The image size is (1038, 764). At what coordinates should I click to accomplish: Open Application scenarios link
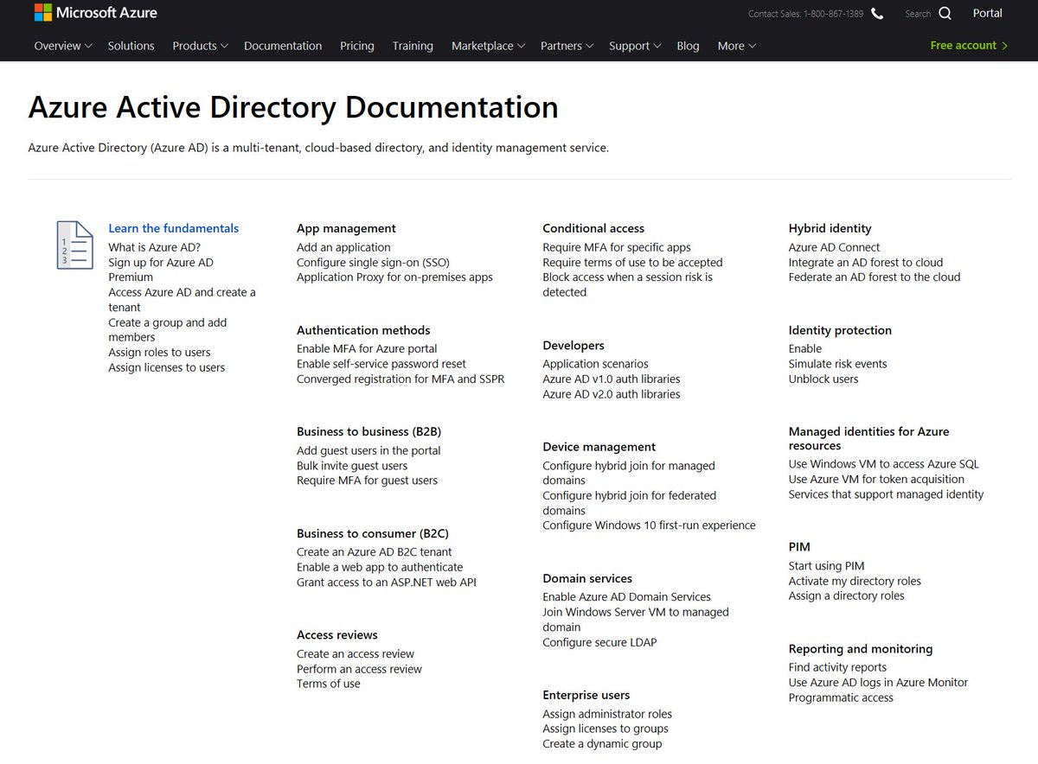click(x=595, y=364)
